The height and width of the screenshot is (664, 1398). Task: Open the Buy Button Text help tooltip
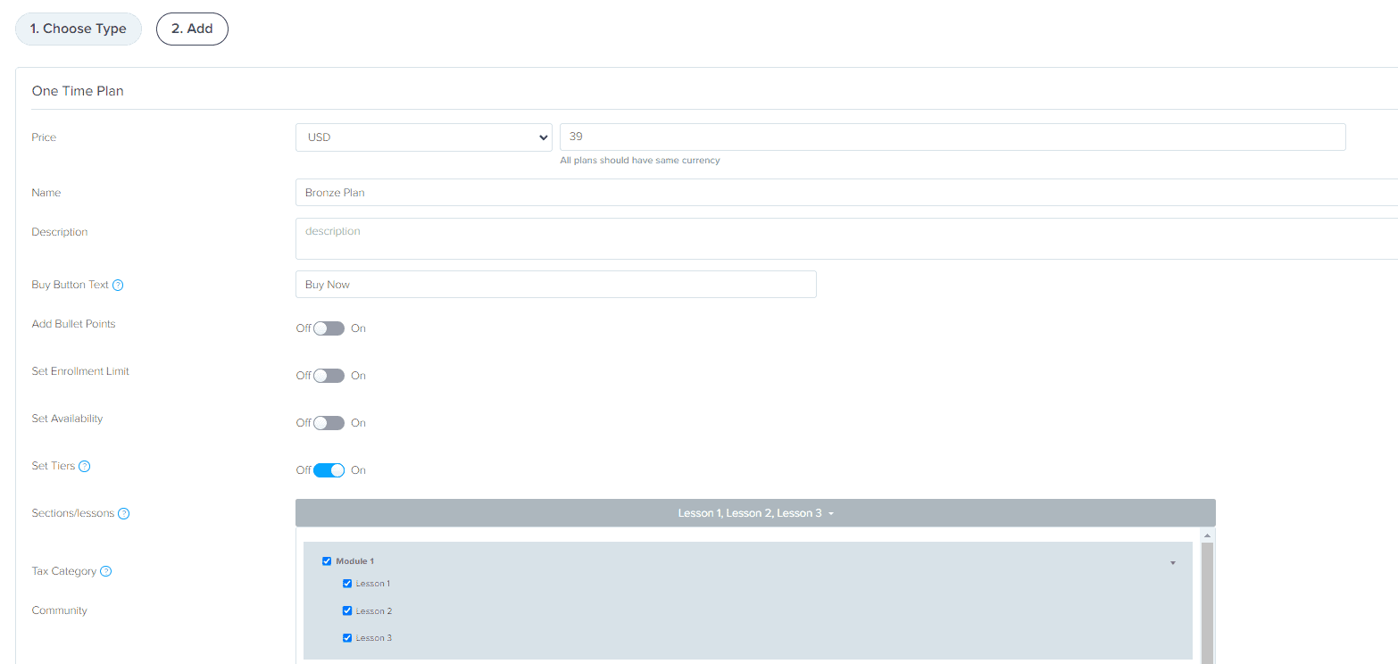tap(120, 284)
